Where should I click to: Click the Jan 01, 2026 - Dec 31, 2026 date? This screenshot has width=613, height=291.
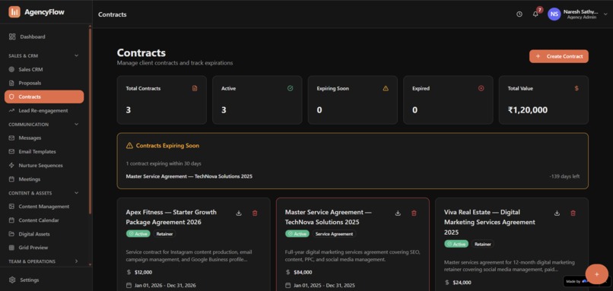(x=165, y=286)
